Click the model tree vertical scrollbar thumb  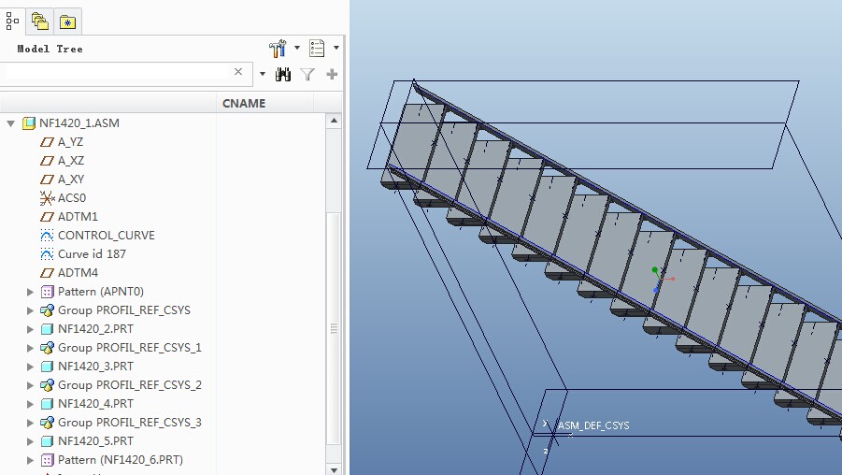(334, 329)
